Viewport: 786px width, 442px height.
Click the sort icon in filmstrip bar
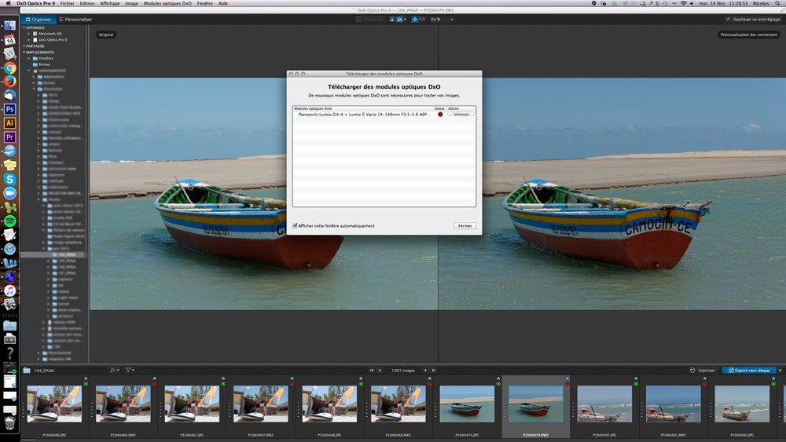click(x=114, y=370)
